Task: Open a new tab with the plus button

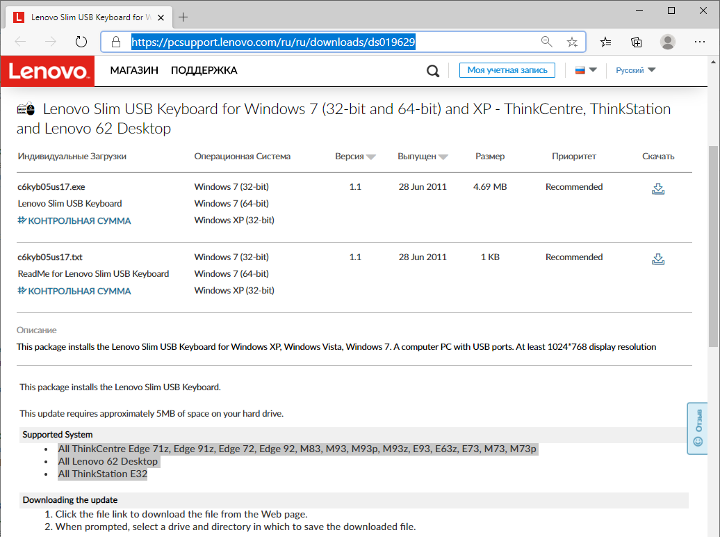Action: tap(183, 17)
